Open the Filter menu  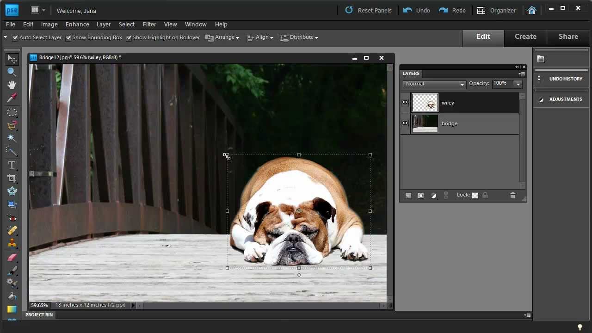click(x=149, y=24)
